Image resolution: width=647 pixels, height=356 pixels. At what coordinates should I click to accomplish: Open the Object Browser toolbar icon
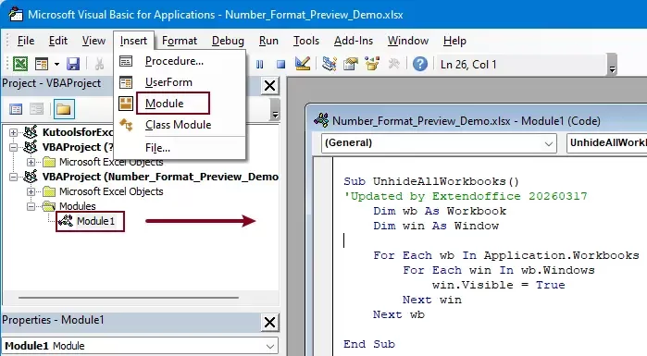click(372, 64)
